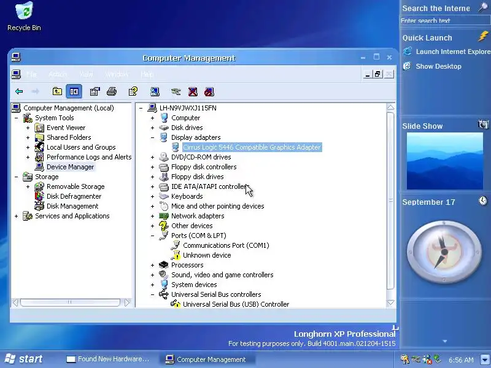Image resolution: width=491 pixels, height=368 pixels.
Task: Collapse the System Tools node
Action: 17,118
